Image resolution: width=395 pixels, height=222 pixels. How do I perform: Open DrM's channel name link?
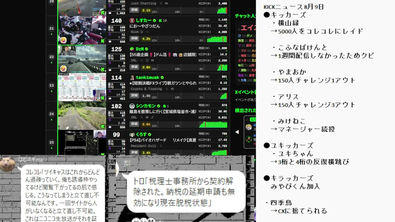pos(140,49)
